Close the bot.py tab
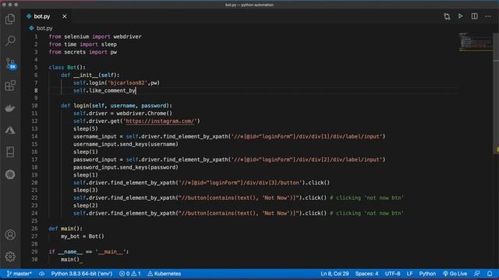Image resolution: width=499 pixels, height=280 pixels. [65, 16]
